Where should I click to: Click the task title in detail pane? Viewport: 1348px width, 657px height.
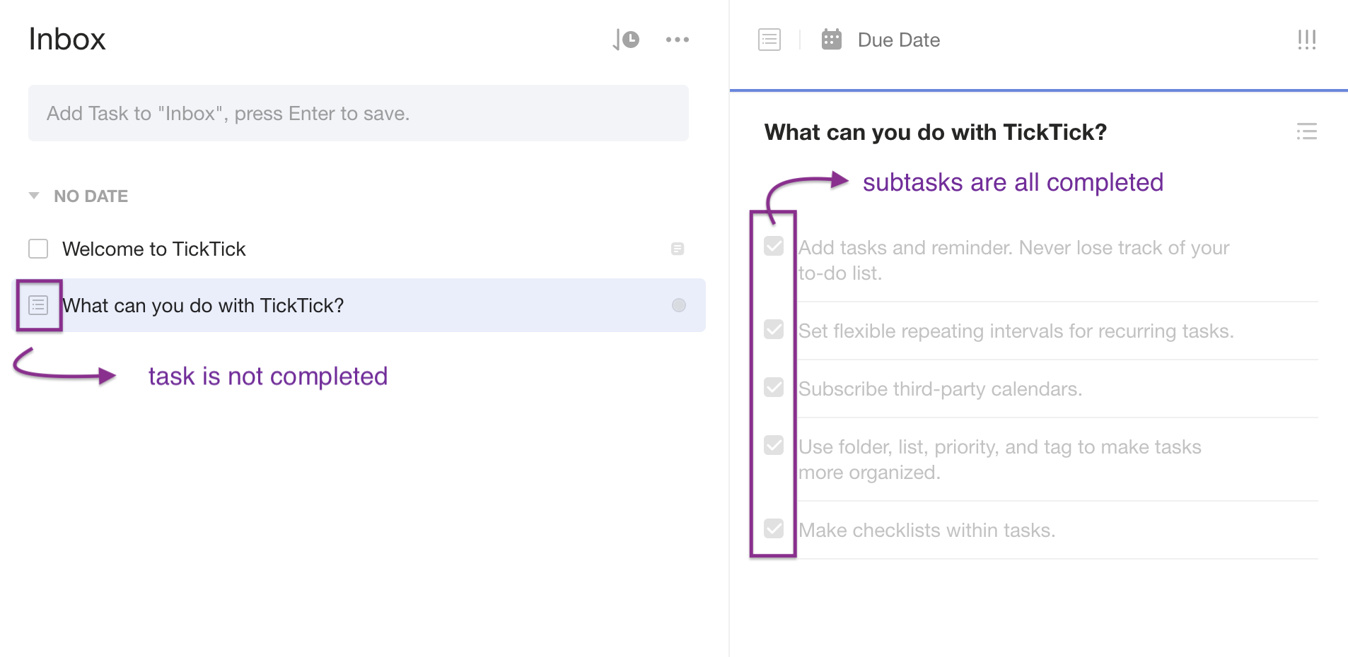(x=936, y=132)
